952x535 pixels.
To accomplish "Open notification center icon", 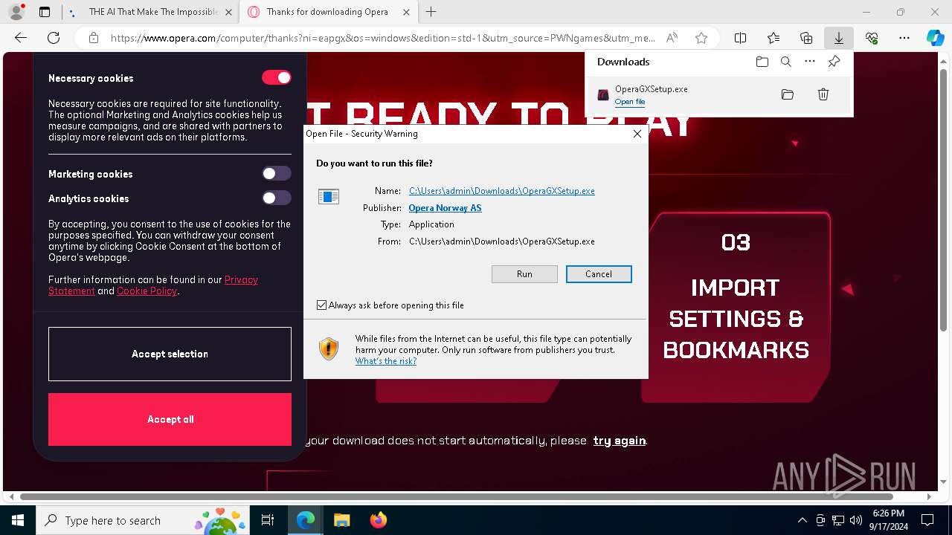I will click(x=927, y=520).
